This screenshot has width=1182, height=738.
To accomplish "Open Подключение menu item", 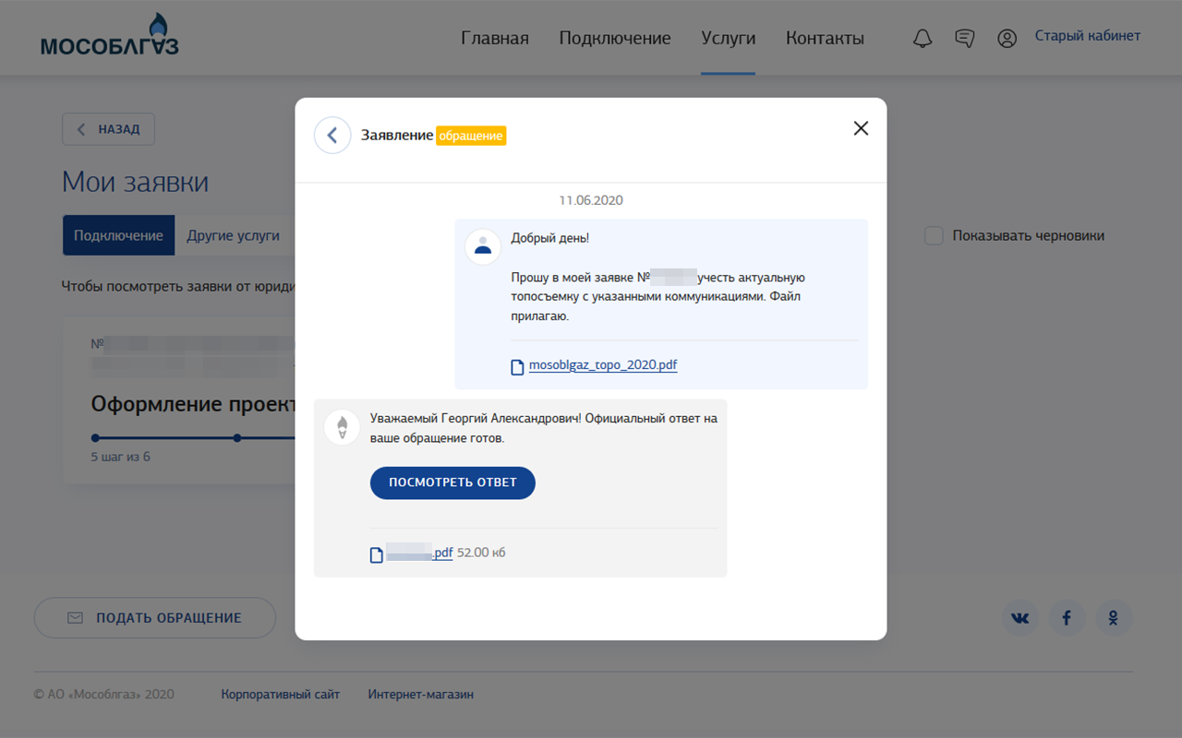I will [x=615, y=38].
